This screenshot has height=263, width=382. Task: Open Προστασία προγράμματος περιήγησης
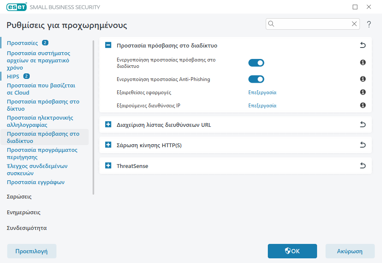tap(42, 154)
